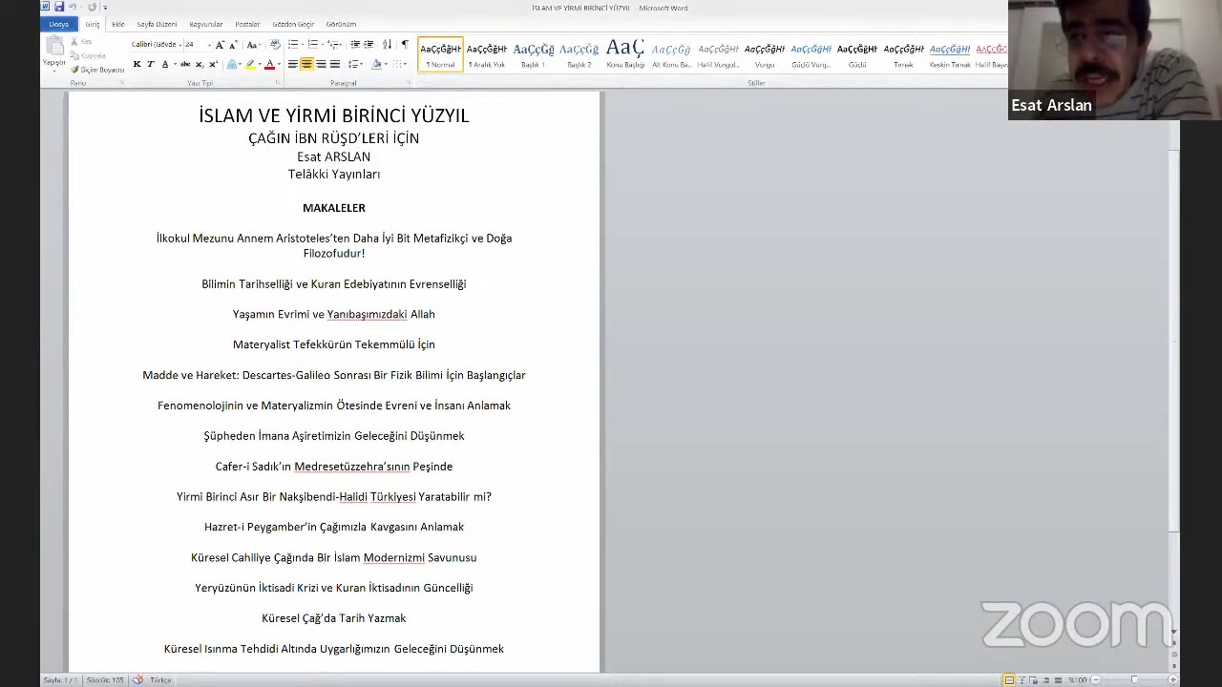Show paragraph marks with the pilcrow icon

tap(405, 45)
